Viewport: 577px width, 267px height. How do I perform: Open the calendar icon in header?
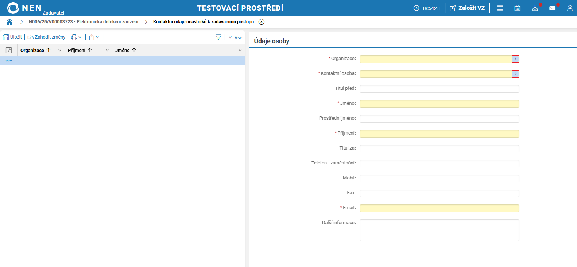(x=517, y=8)
